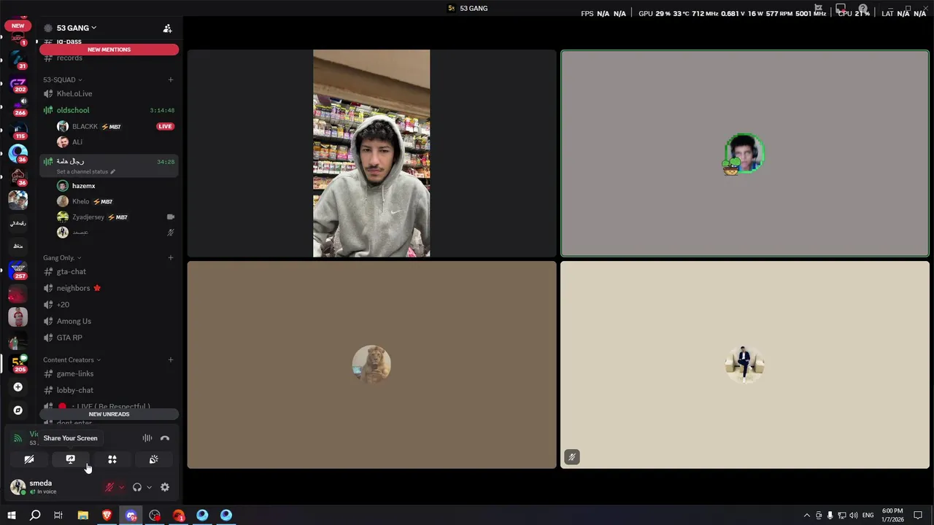Focus the hooded man's video tile

click(x=371, y=153)
